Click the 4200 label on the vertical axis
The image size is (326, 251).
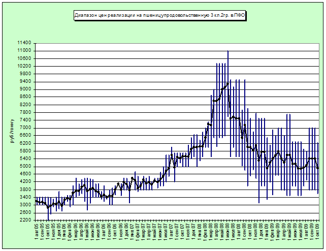[x=25, y=181]
